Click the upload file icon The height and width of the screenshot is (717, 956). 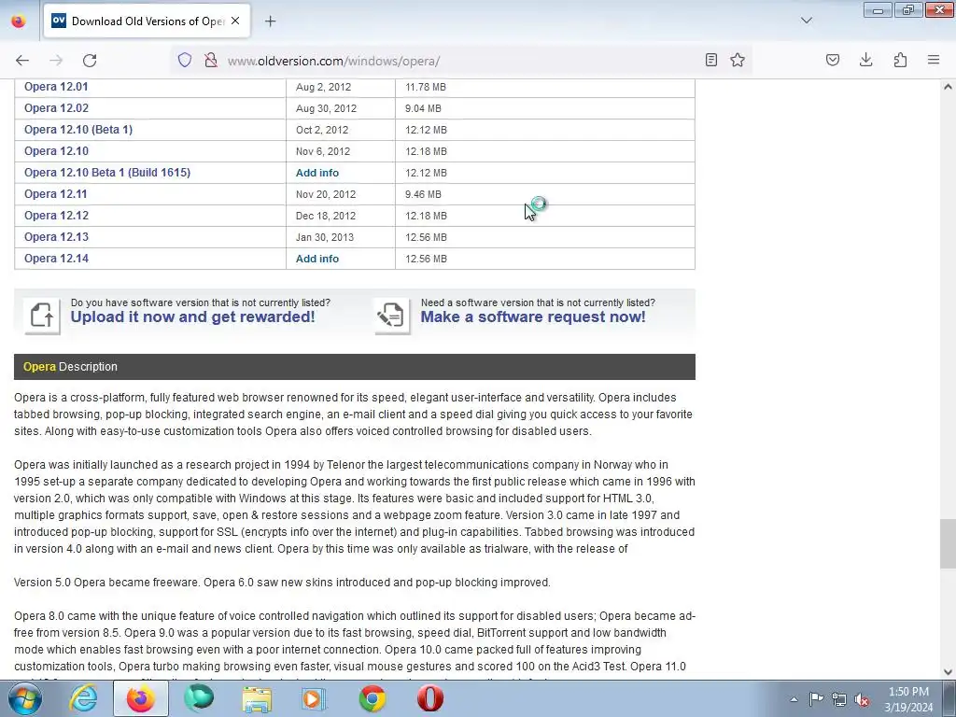click(x=41, y=316)
